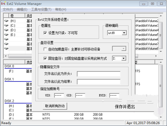The image size is (167, 126).
Task: Click the 文件名以此为开头 prefix field
Action: tap(99, 74)
